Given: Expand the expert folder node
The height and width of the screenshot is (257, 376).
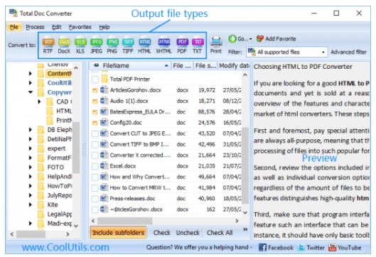Looking at the screenshot, I should coord(31,148).
